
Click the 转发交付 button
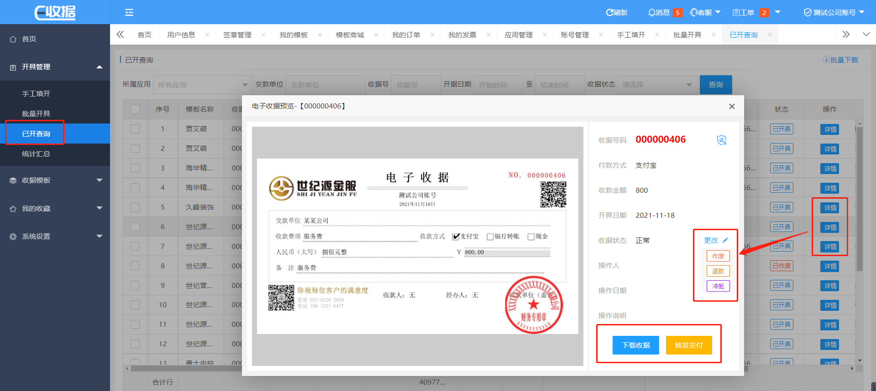(x=689, y=345)
